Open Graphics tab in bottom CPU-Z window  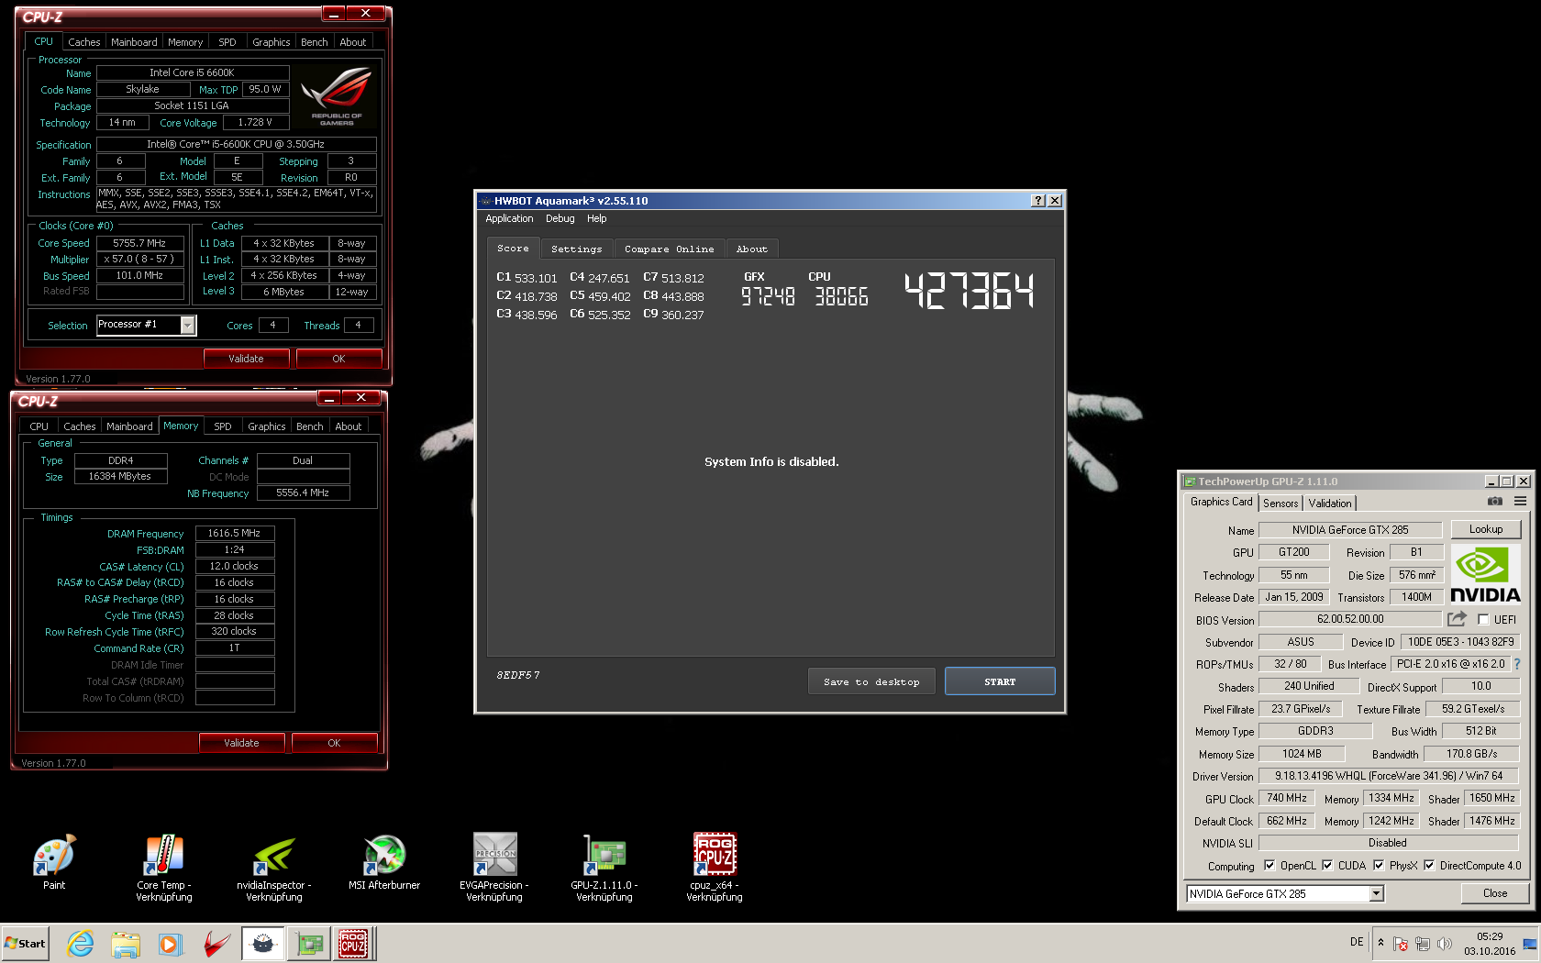click(x=267, y=426)
